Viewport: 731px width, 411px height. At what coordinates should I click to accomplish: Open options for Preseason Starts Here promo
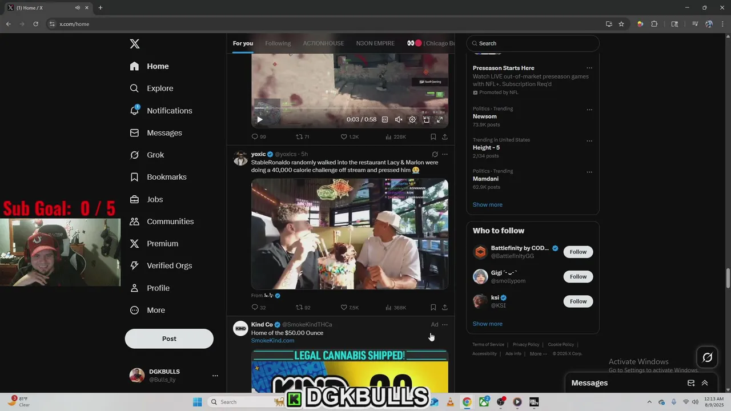tap(589, 68)
